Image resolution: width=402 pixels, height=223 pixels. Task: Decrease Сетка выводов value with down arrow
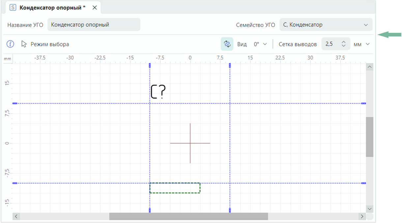pyautogui.click(x=343, y=46)
